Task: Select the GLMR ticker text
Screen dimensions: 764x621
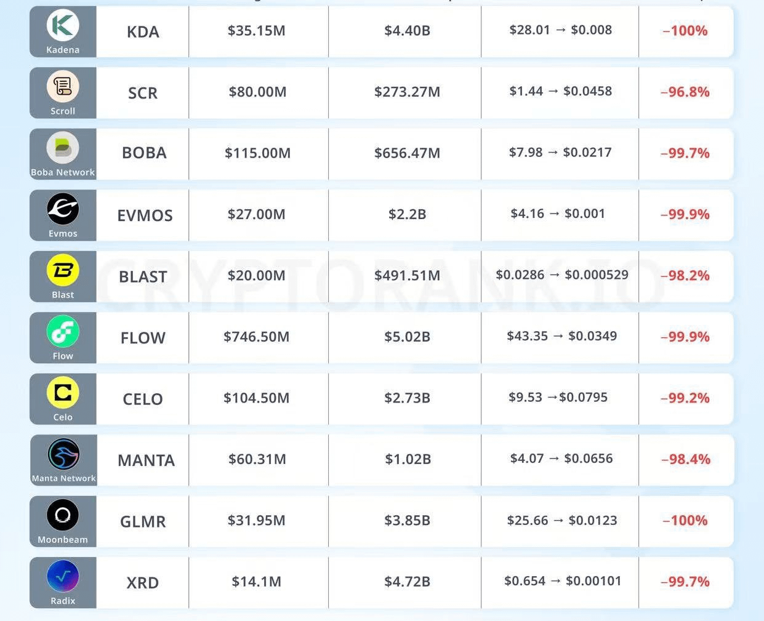Action: 143,522
